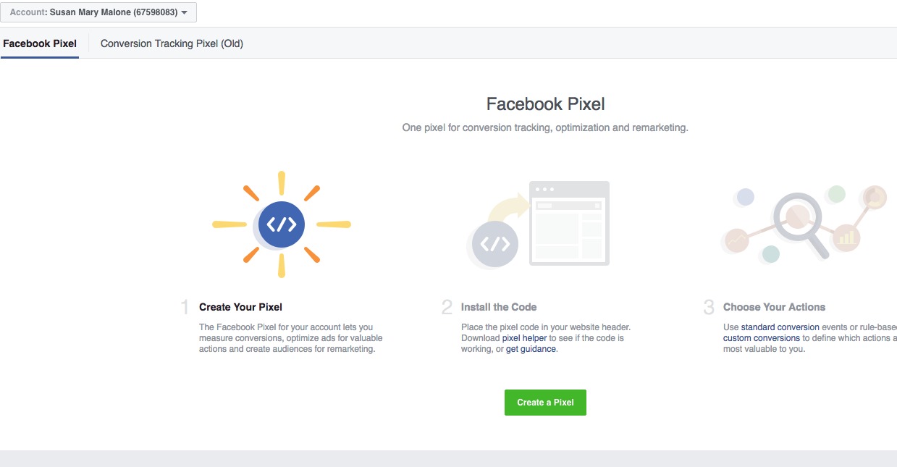Click the step number 2 label
The width and height of the screenshot is (897, 467).
point(447,308)
